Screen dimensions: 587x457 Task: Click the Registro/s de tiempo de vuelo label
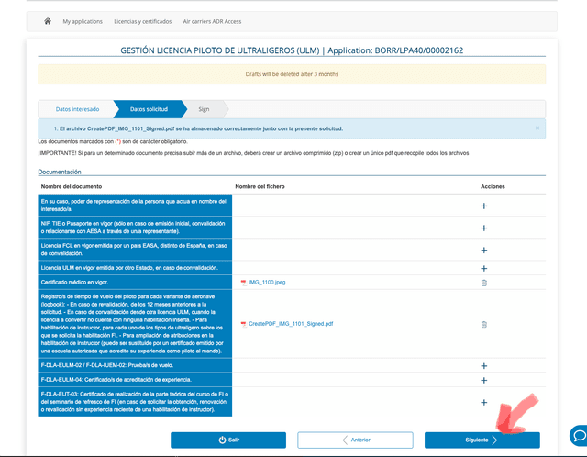coord(135,324)
